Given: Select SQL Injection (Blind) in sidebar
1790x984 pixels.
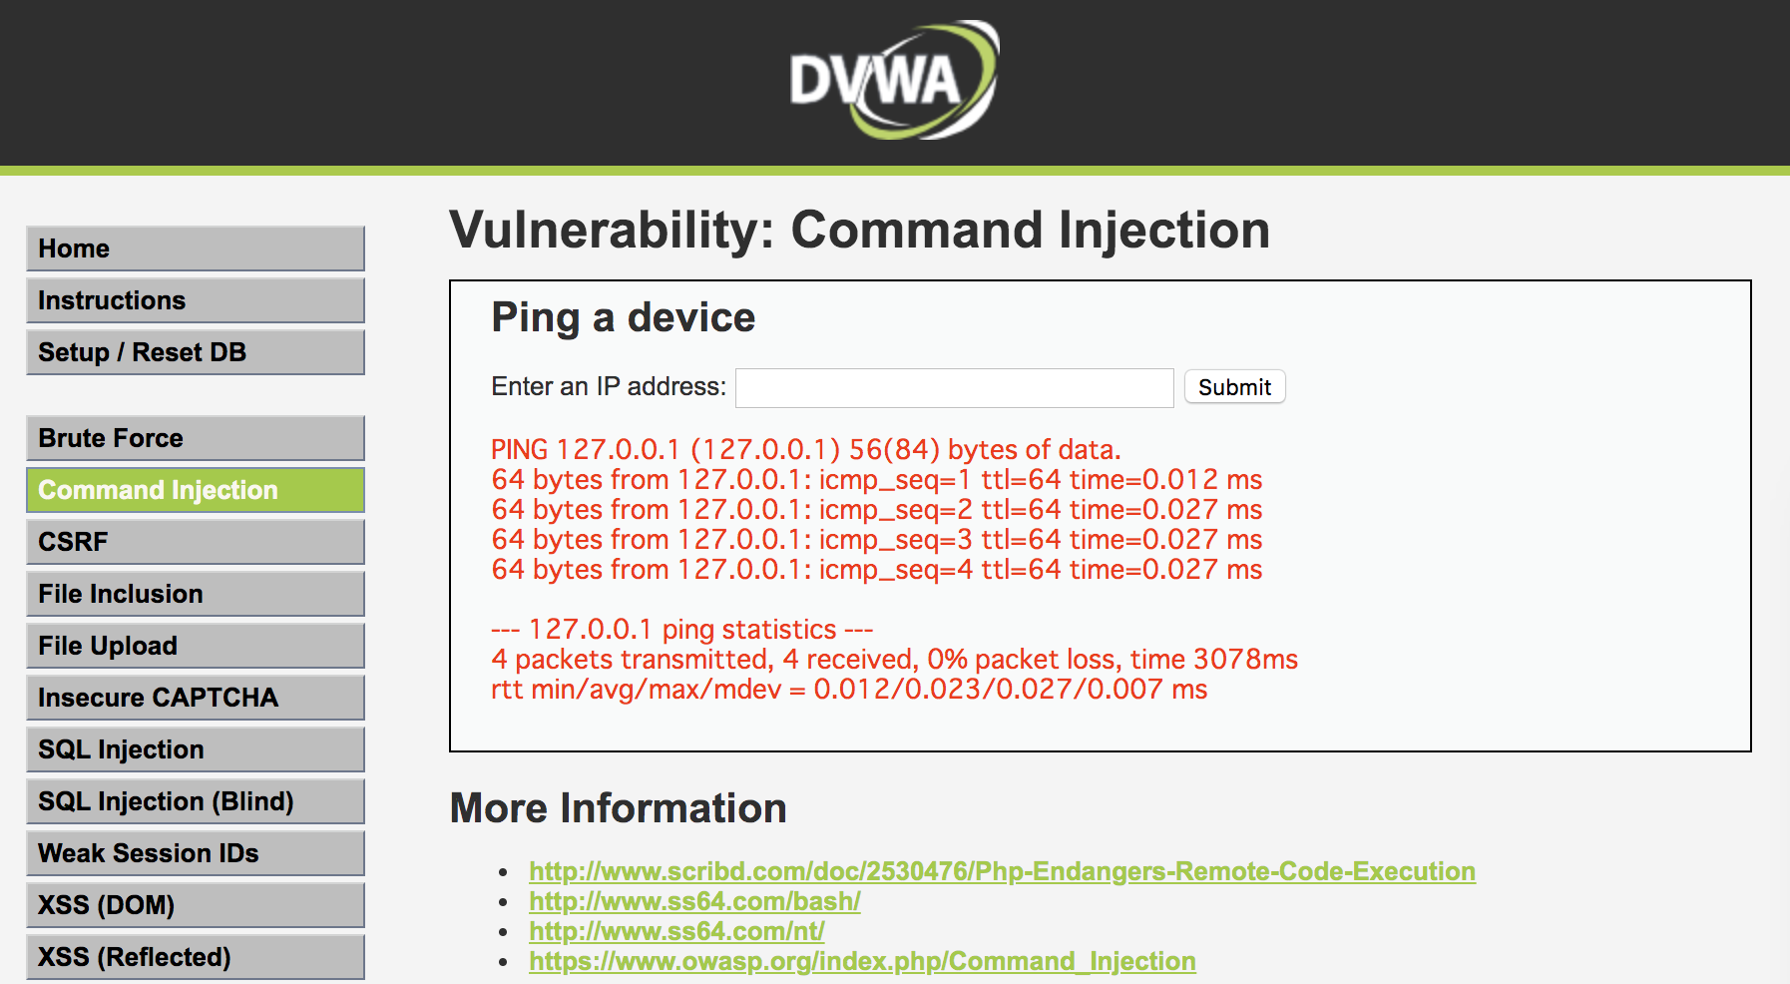Looking at the screenshot, I should [196, 801].
